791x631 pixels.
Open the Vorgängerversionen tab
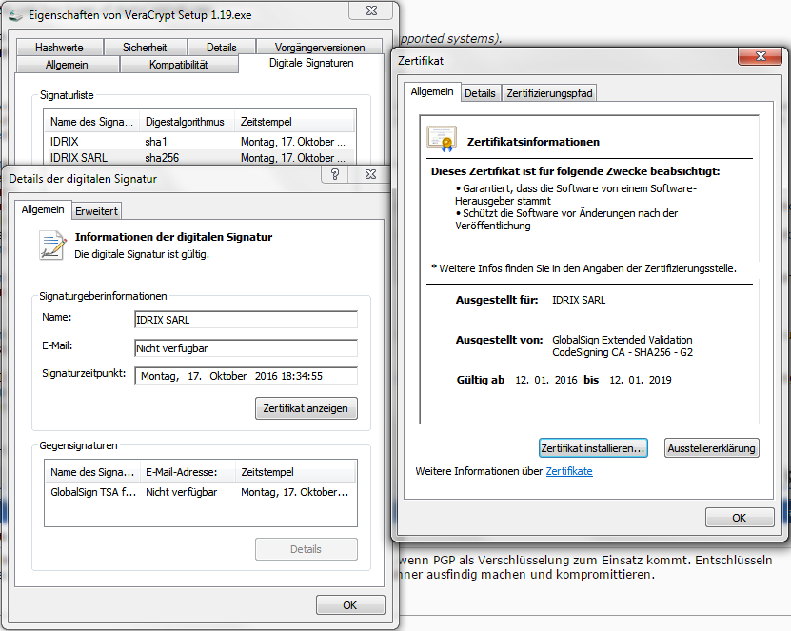[319, 48]
